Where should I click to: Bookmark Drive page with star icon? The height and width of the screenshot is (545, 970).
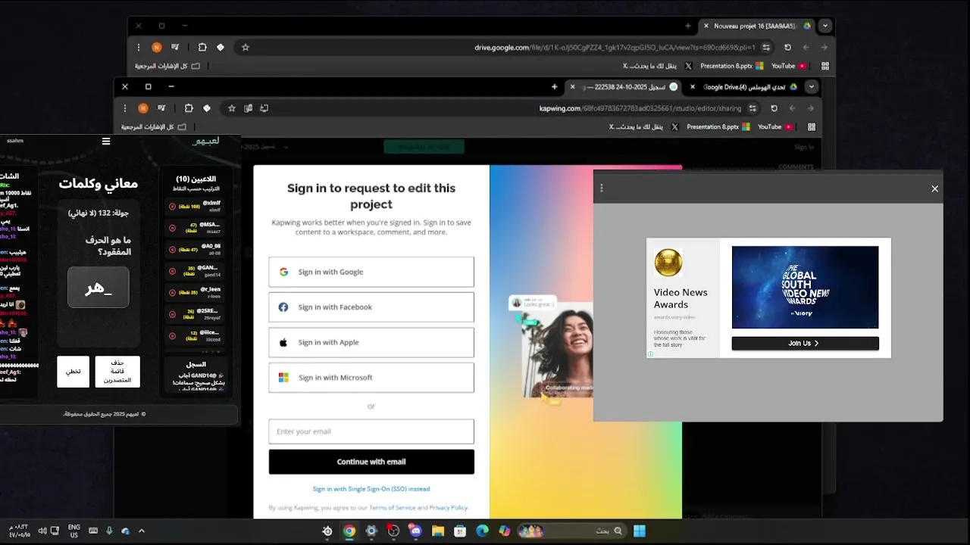click(x=246, y=47)
